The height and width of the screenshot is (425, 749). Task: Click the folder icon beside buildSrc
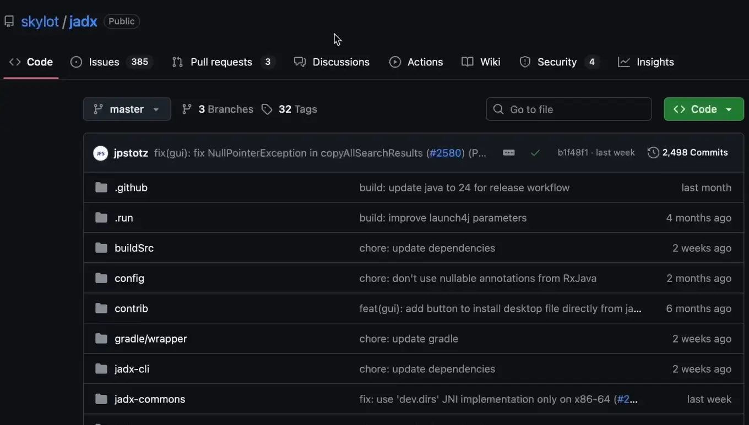click(101, 248)
